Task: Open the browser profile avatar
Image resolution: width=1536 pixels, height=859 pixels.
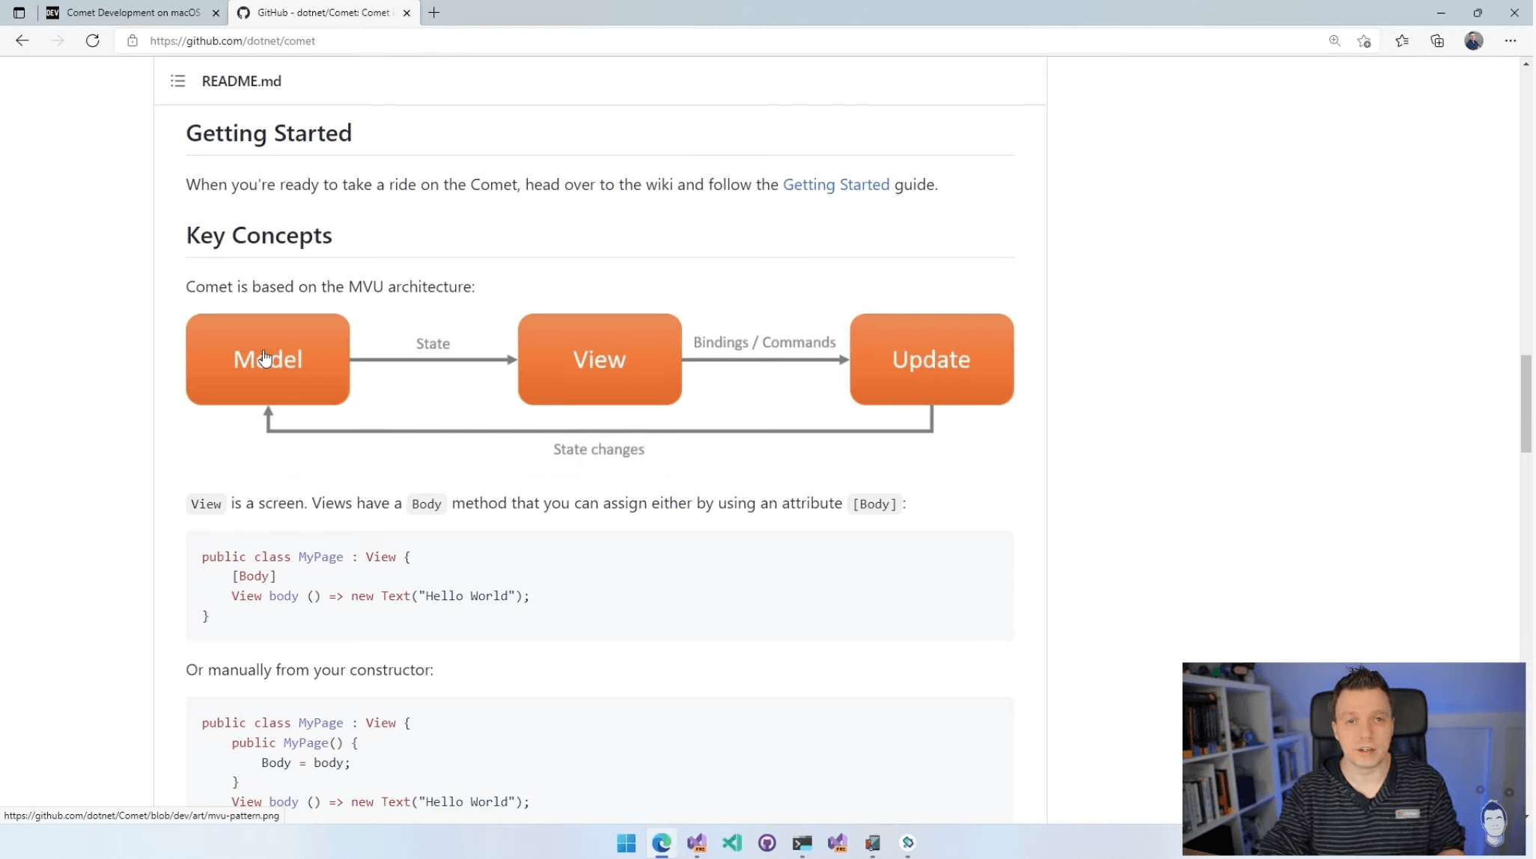Action: tap(1474, 41)
